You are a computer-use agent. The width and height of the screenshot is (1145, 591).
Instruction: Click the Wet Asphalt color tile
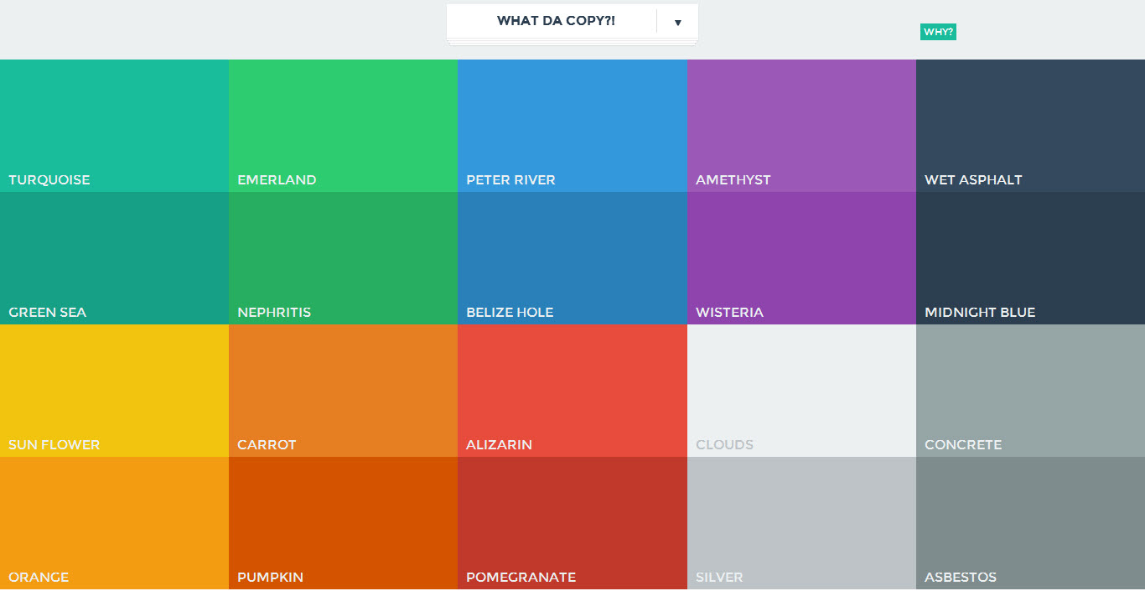pos(1030,126)
